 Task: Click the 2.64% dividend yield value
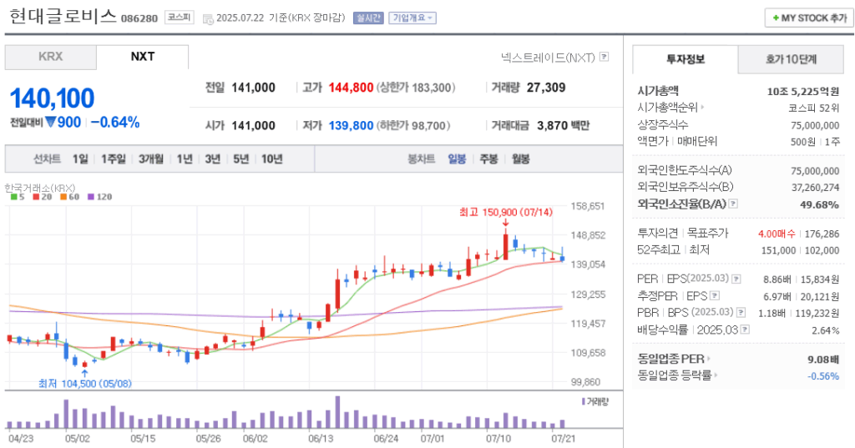(826, 331)
